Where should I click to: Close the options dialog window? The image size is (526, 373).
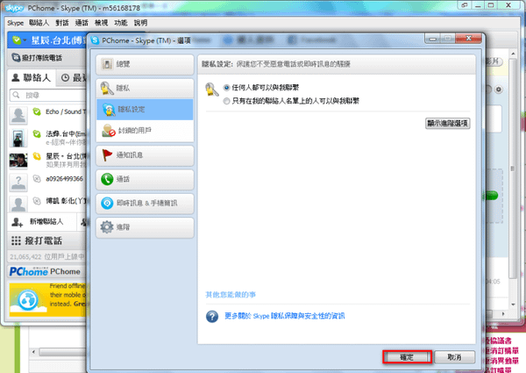pyautogui.click(x=469, y=39)
